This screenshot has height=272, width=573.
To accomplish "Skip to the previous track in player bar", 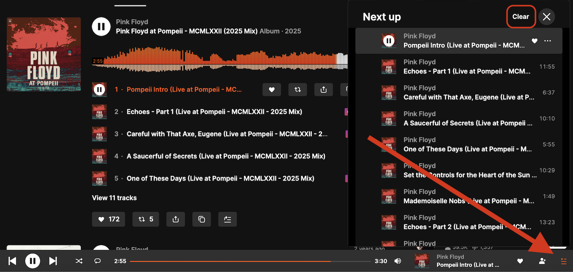I will (12, 261).
